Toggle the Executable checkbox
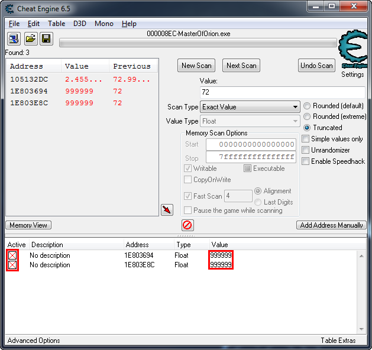This screenshot has width=372, height=350. (x=247, y=168)
